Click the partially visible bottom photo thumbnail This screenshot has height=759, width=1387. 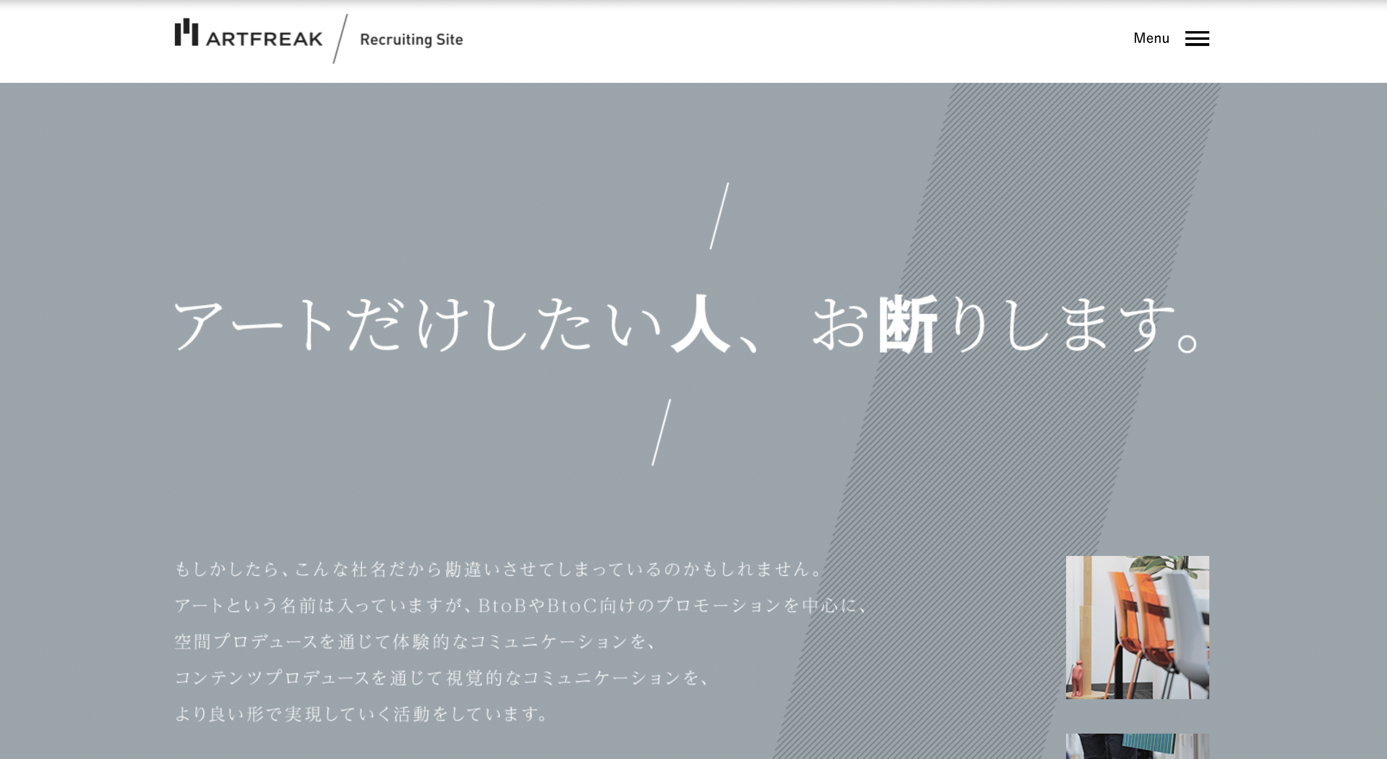pos(1137,747)
